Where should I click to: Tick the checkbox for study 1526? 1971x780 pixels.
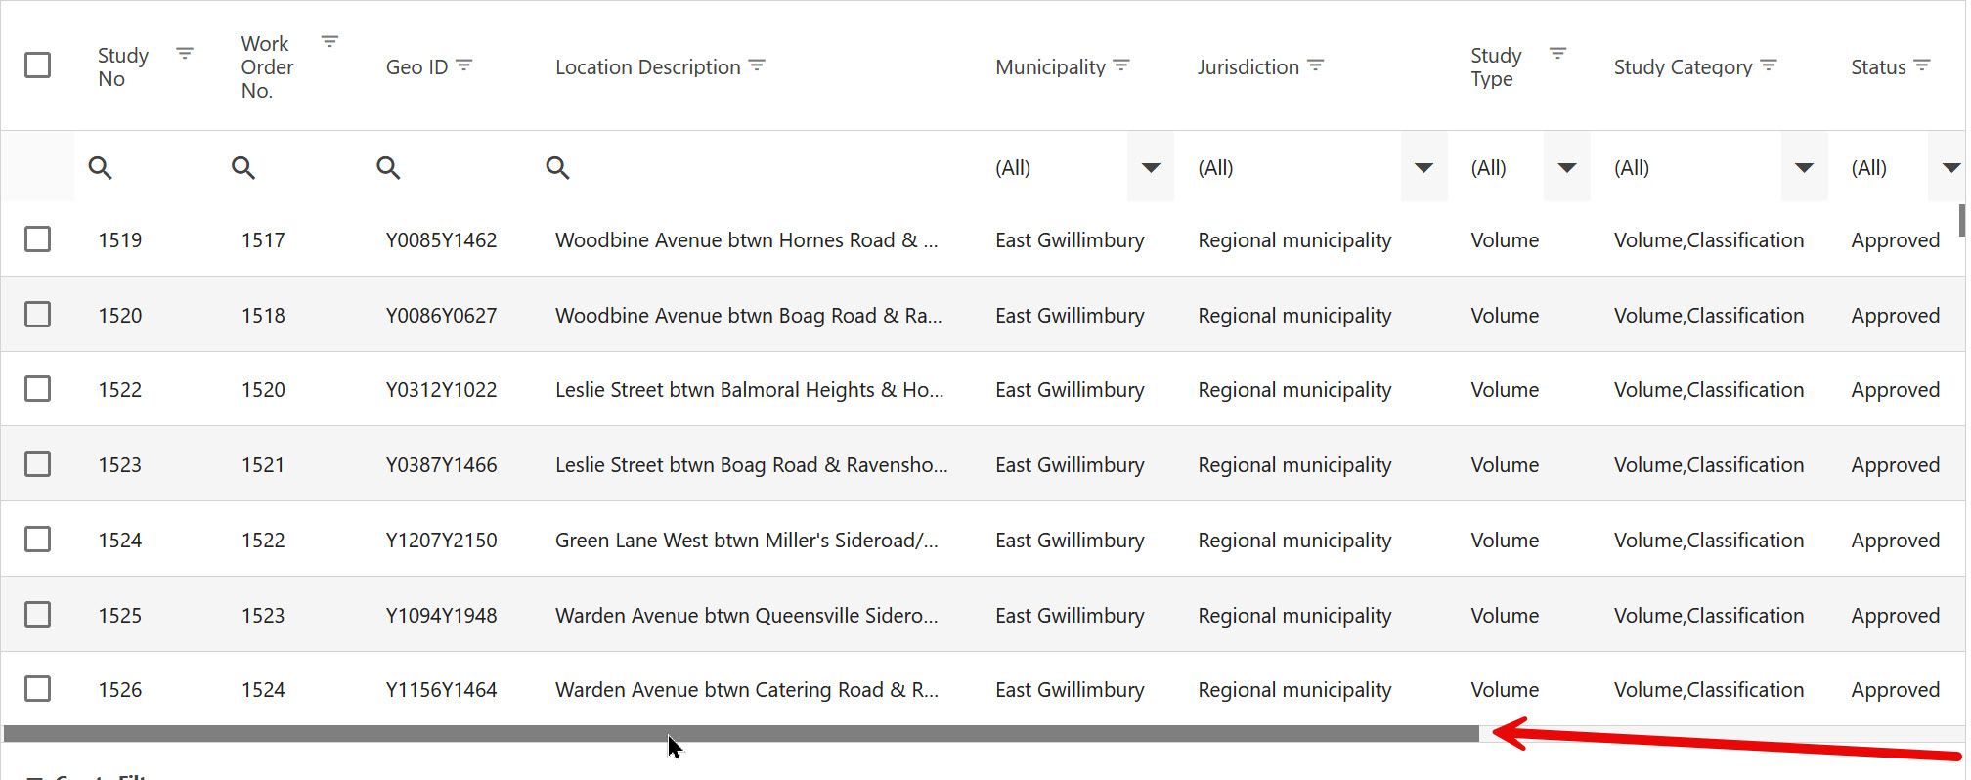click(x=38, y=689)
